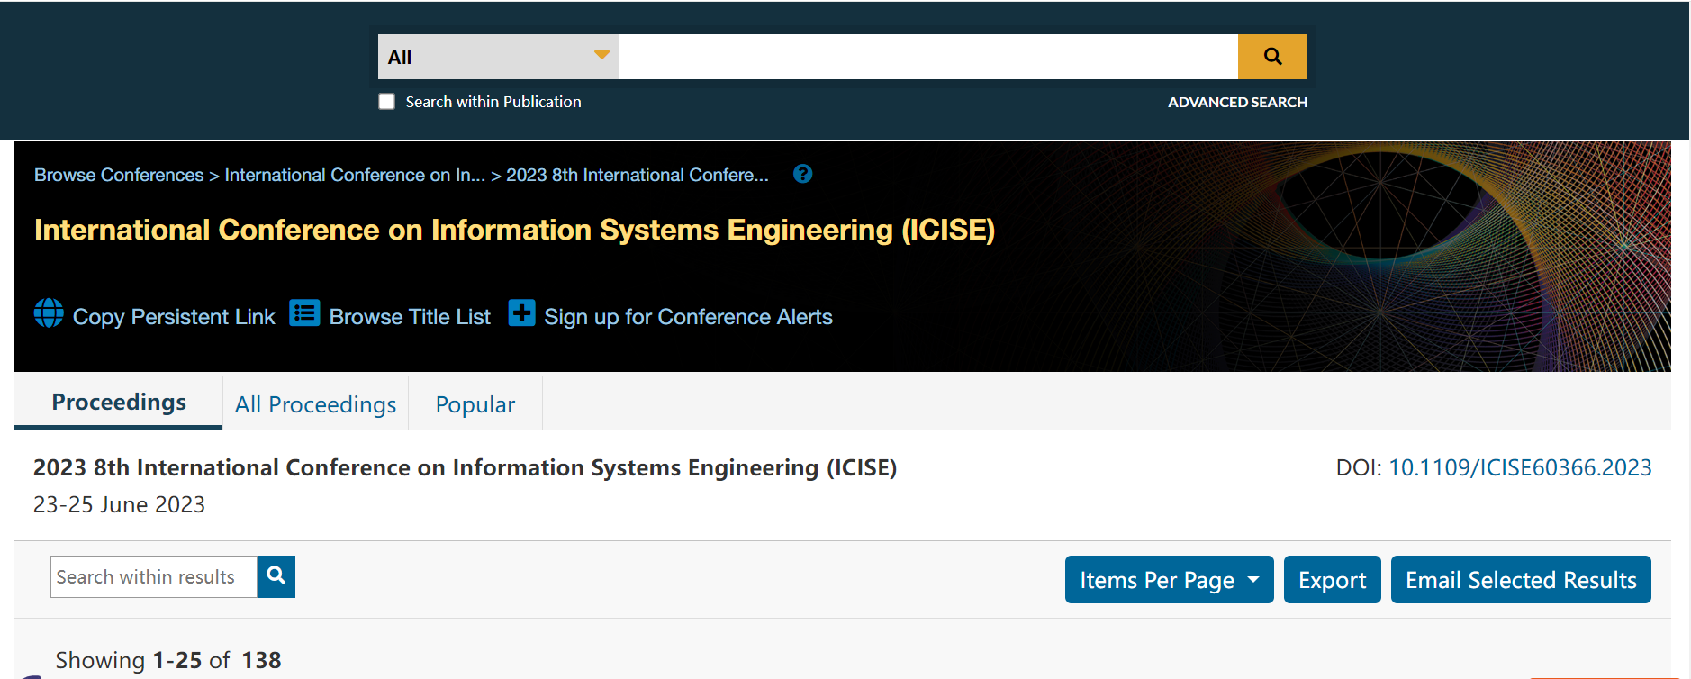Switch to the All Proceedings tab
Screen dimensions: 1691x679
pyautogui.click(x=315, y=404)
